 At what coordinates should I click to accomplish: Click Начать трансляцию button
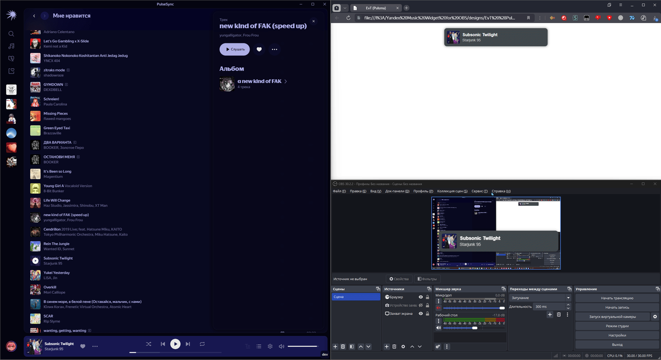point(617,298)
